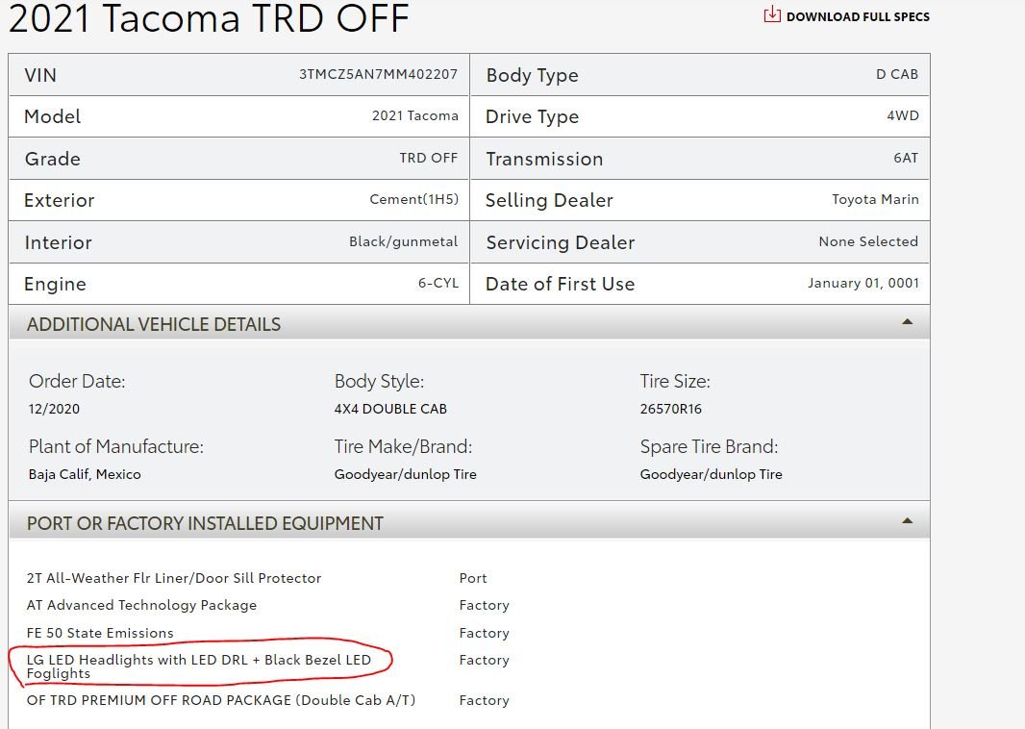Click the Selling Dealer Toyota Marin value
Screen dimensions: 1025x729
point(875,199)
